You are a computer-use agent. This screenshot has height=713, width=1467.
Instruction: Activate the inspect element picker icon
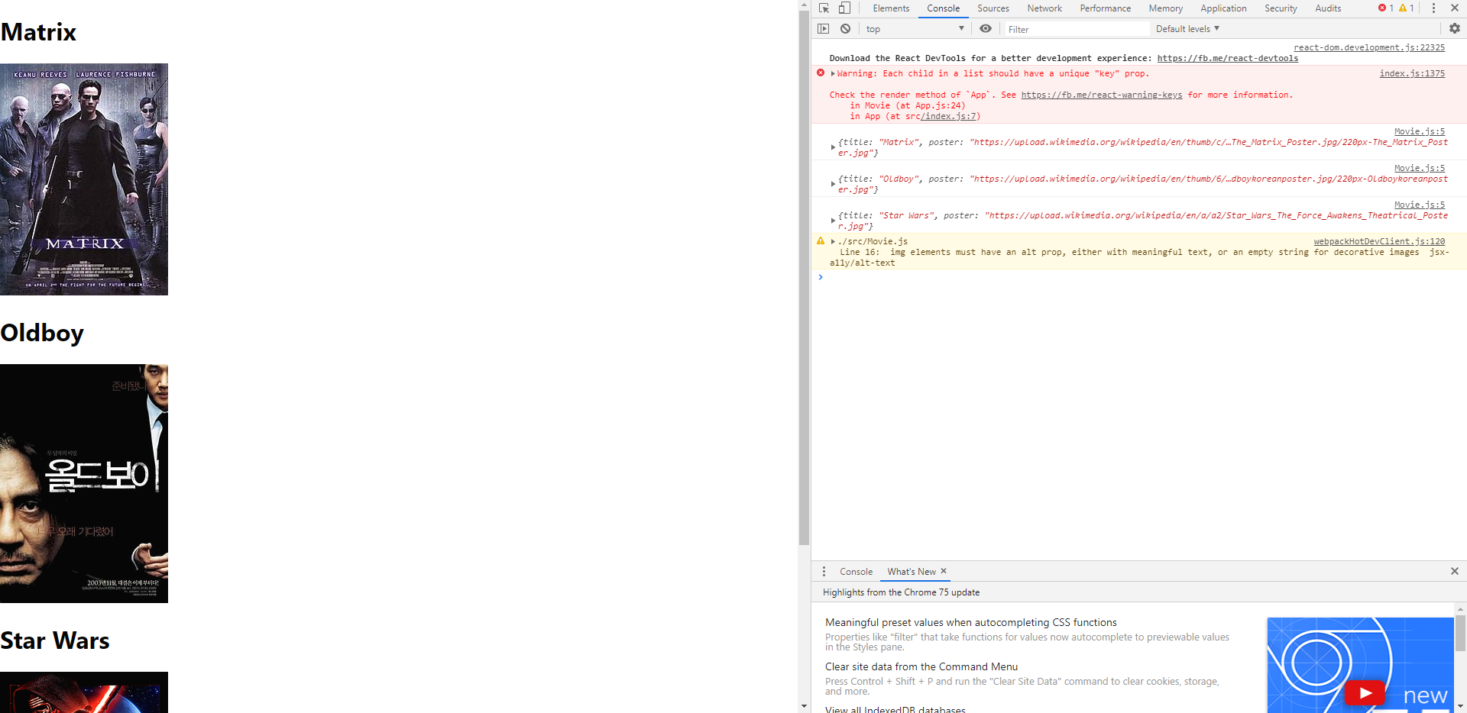coord(824,8)
